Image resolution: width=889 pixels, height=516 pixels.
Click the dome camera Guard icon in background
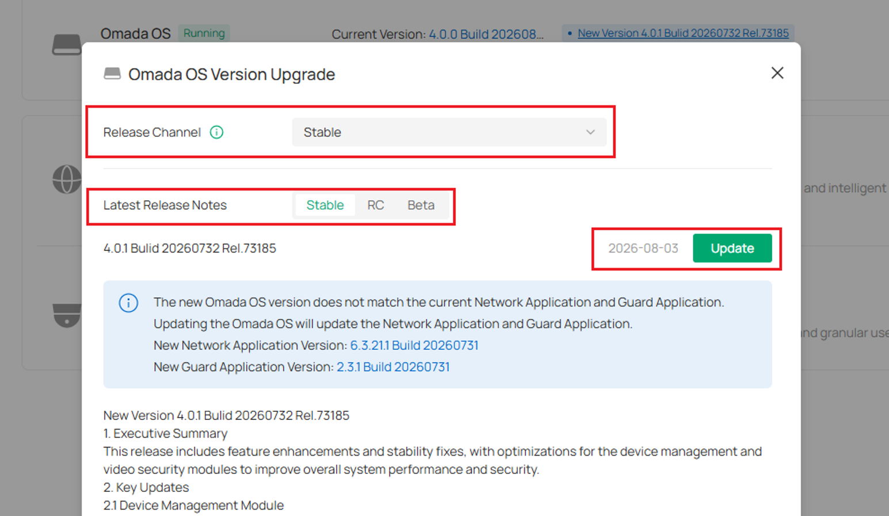coord(67,315)
